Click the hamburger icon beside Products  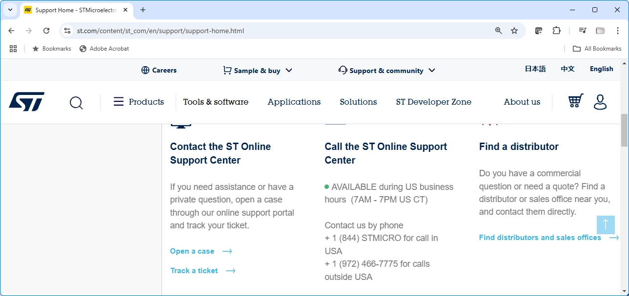[119, 102]
